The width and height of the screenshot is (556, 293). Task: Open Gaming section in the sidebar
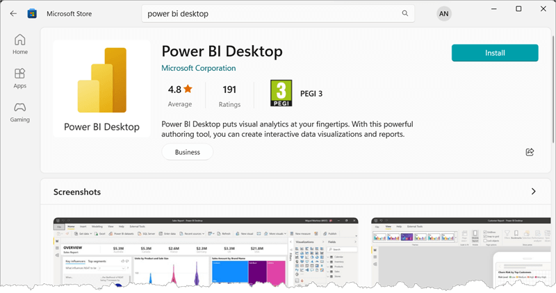[19, 112]
